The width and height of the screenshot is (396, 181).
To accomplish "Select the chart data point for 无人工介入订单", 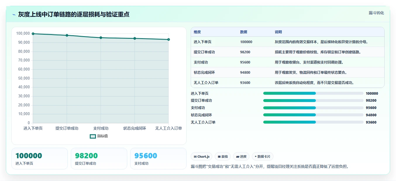I will (169, 39).
